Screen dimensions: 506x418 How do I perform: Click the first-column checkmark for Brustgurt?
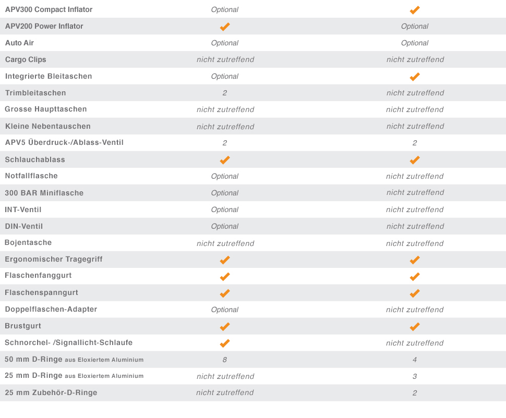pyautogui.click(x=225, y=327)
